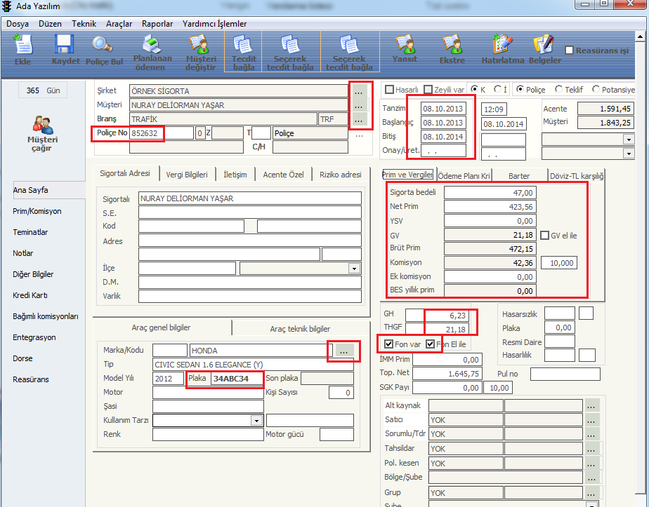Click the browse button beside Şirket
This screenshot has width=649, height=507.
pyautogui.click(x=359, y=91)
